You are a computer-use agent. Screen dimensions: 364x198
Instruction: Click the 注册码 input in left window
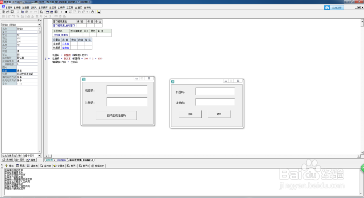pyautogui.click(x=127, y=102)
